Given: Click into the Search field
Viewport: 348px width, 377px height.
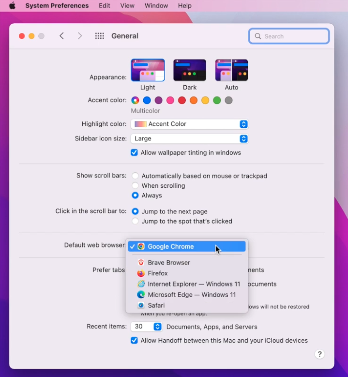Looking at the screenshot, I should pos(289,36).
